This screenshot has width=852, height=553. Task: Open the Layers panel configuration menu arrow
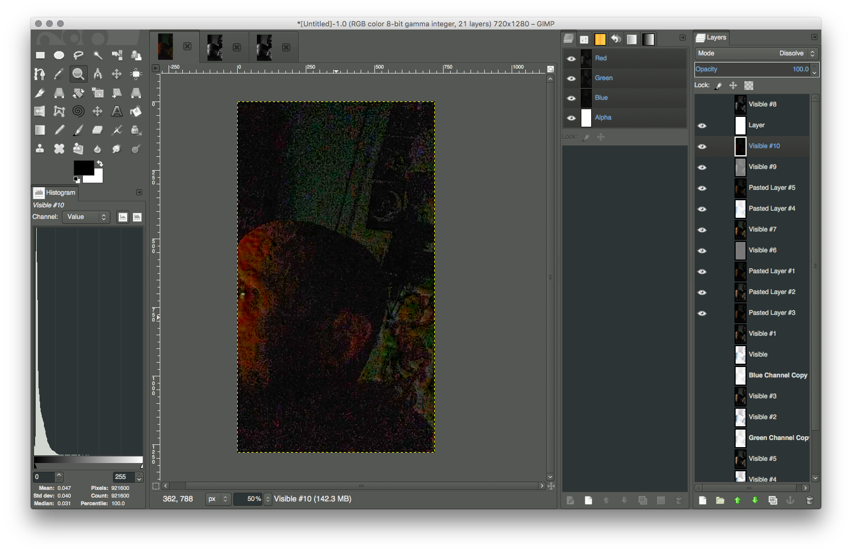pyautogui.click(x=814, y=37)
